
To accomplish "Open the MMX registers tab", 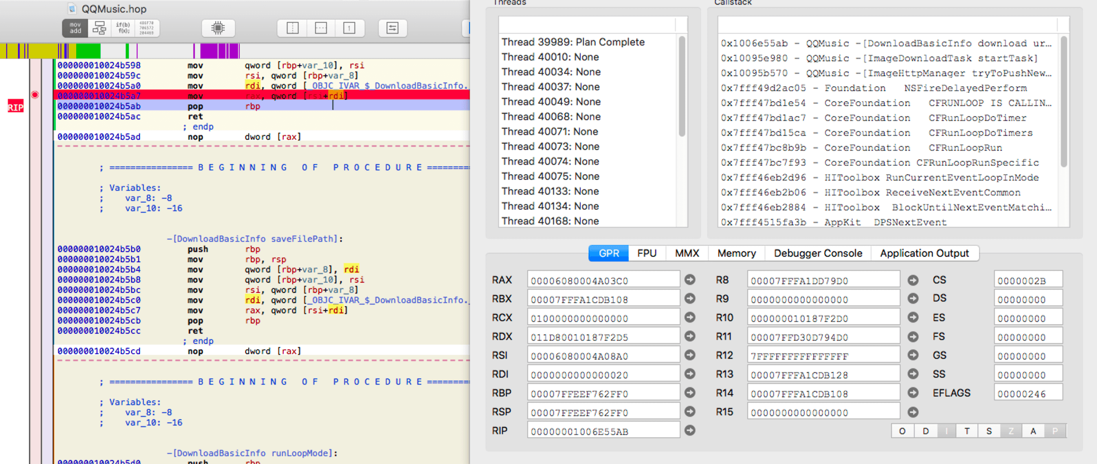I will pos(686,253).
